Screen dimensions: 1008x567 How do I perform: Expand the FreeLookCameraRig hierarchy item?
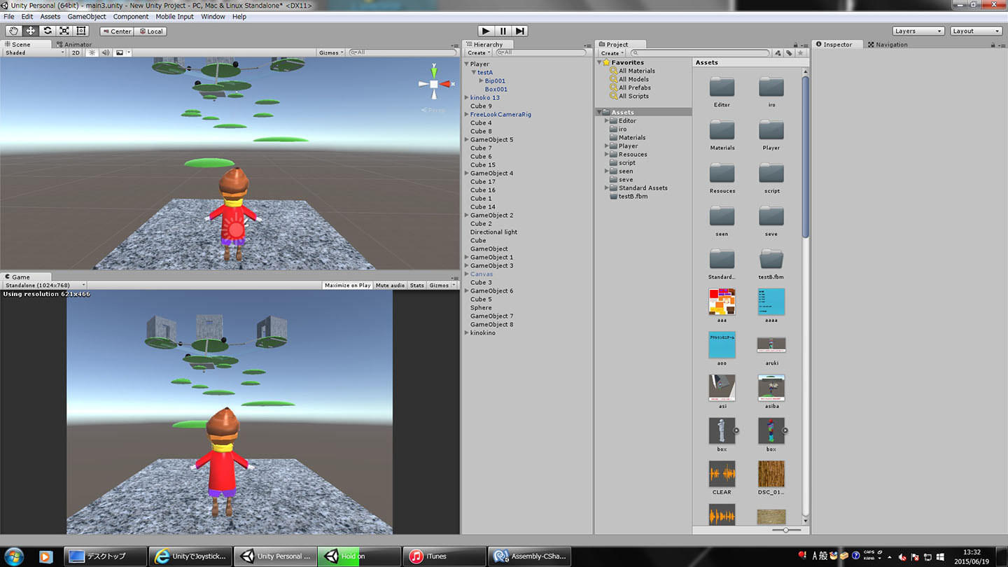467,114
